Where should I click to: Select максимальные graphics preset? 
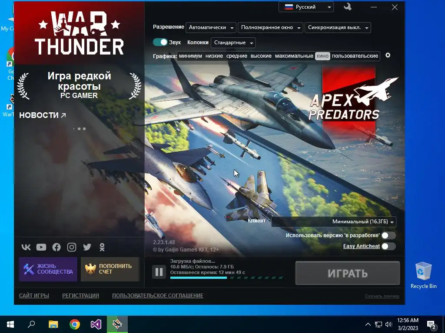pyautogui.click(x=294, y=56)
